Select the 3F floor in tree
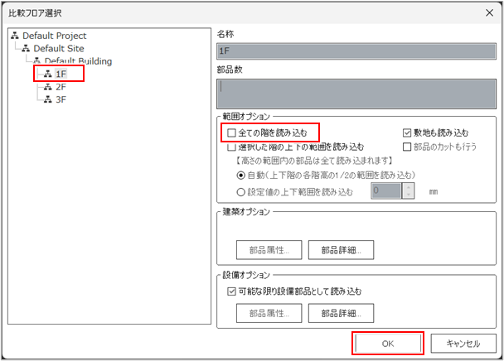Viewport: 504px width, 361px height. coord(61,99)
